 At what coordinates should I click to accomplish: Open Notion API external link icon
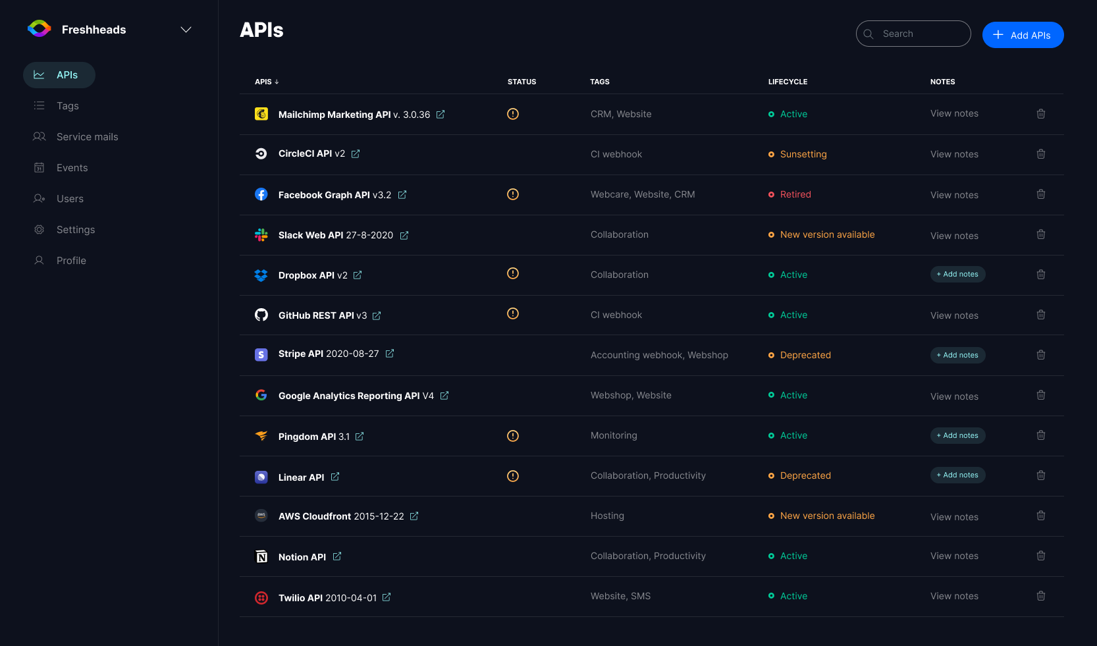pyautogui.click(x=337, y=556)
